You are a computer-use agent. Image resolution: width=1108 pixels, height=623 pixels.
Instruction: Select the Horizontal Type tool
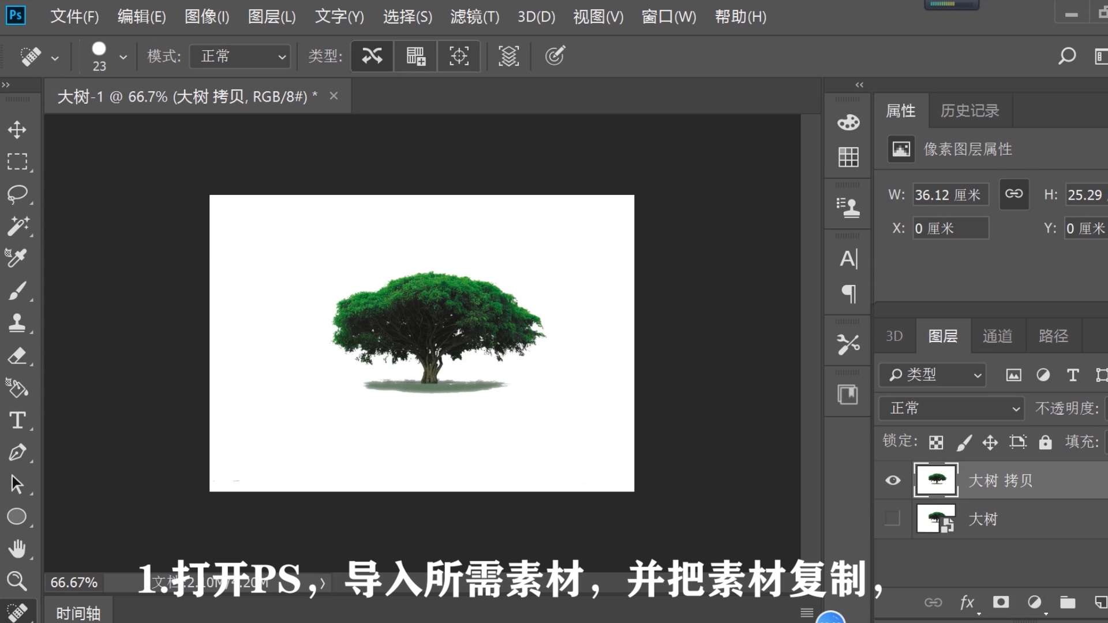17,421
